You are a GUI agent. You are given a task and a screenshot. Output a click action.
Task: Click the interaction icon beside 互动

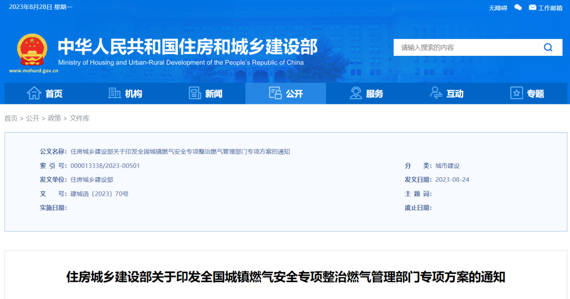436,93
